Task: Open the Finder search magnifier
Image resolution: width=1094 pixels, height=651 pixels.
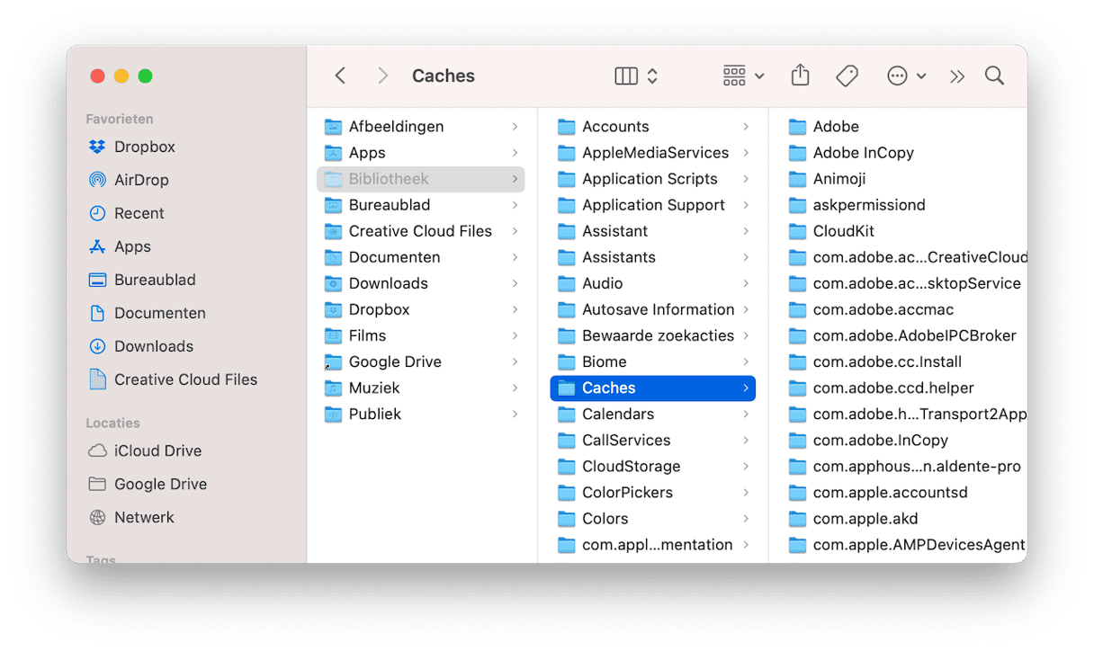Action: pos(994,76)
